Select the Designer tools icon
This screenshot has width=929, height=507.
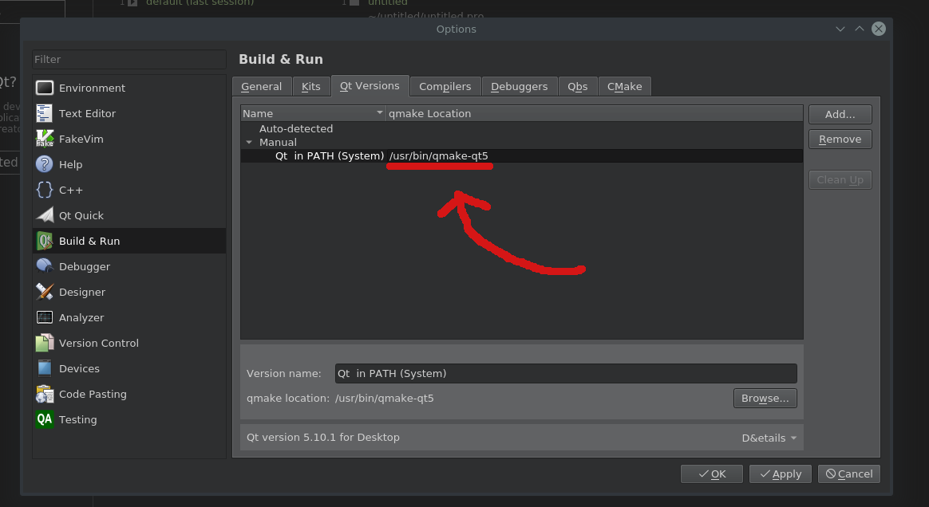tap(45, 292)
